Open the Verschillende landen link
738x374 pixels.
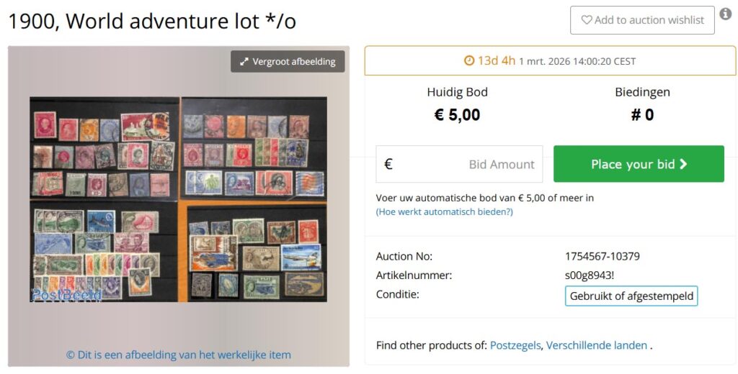pyautogui.click(x=597, y=345)
